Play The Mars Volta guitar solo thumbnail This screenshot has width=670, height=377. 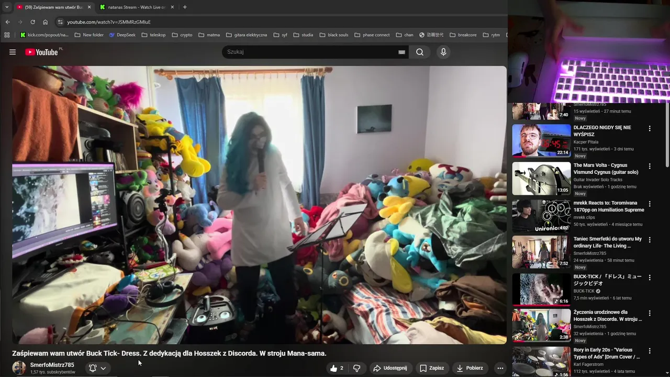[541, 178]
